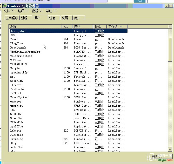The width and height of the screenshot is (174, 164).
Task: Select the eventlog service
Action: [x=17, y=139]
